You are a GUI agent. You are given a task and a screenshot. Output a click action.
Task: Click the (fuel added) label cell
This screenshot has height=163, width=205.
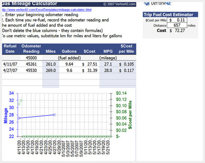tap(69, 58)
